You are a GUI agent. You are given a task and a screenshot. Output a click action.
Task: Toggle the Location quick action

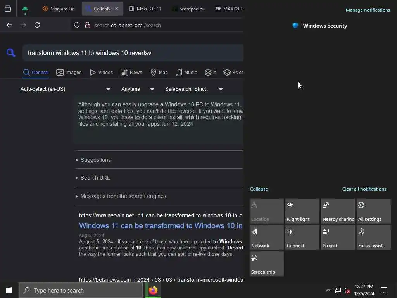[x=267, y=211]
